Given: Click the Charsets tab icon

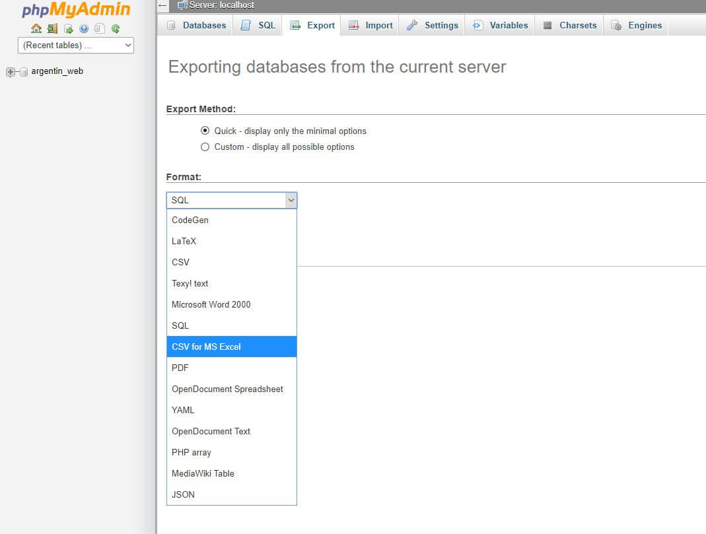Looking at the screenshot, I should pos(547,25).
